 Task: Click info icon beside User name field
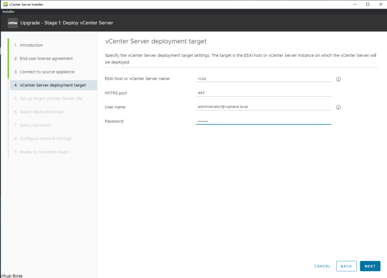click(x=339, y=107)
